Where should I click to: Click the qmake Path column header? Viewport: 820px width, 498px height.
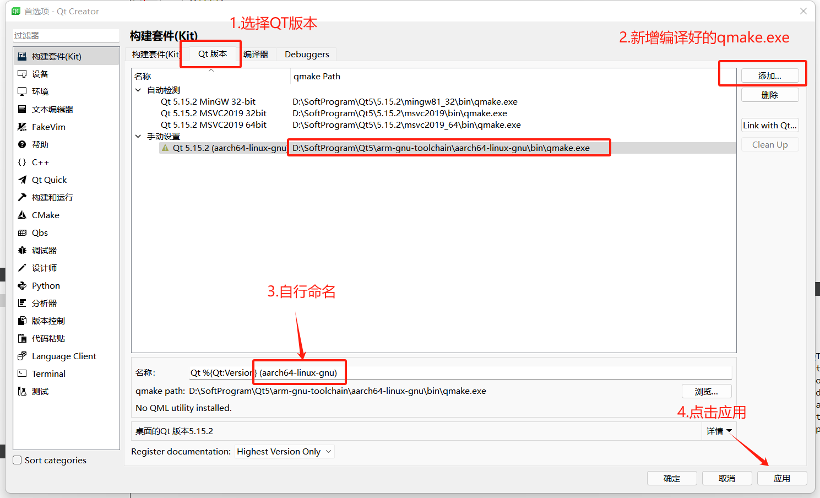[317, 76]
